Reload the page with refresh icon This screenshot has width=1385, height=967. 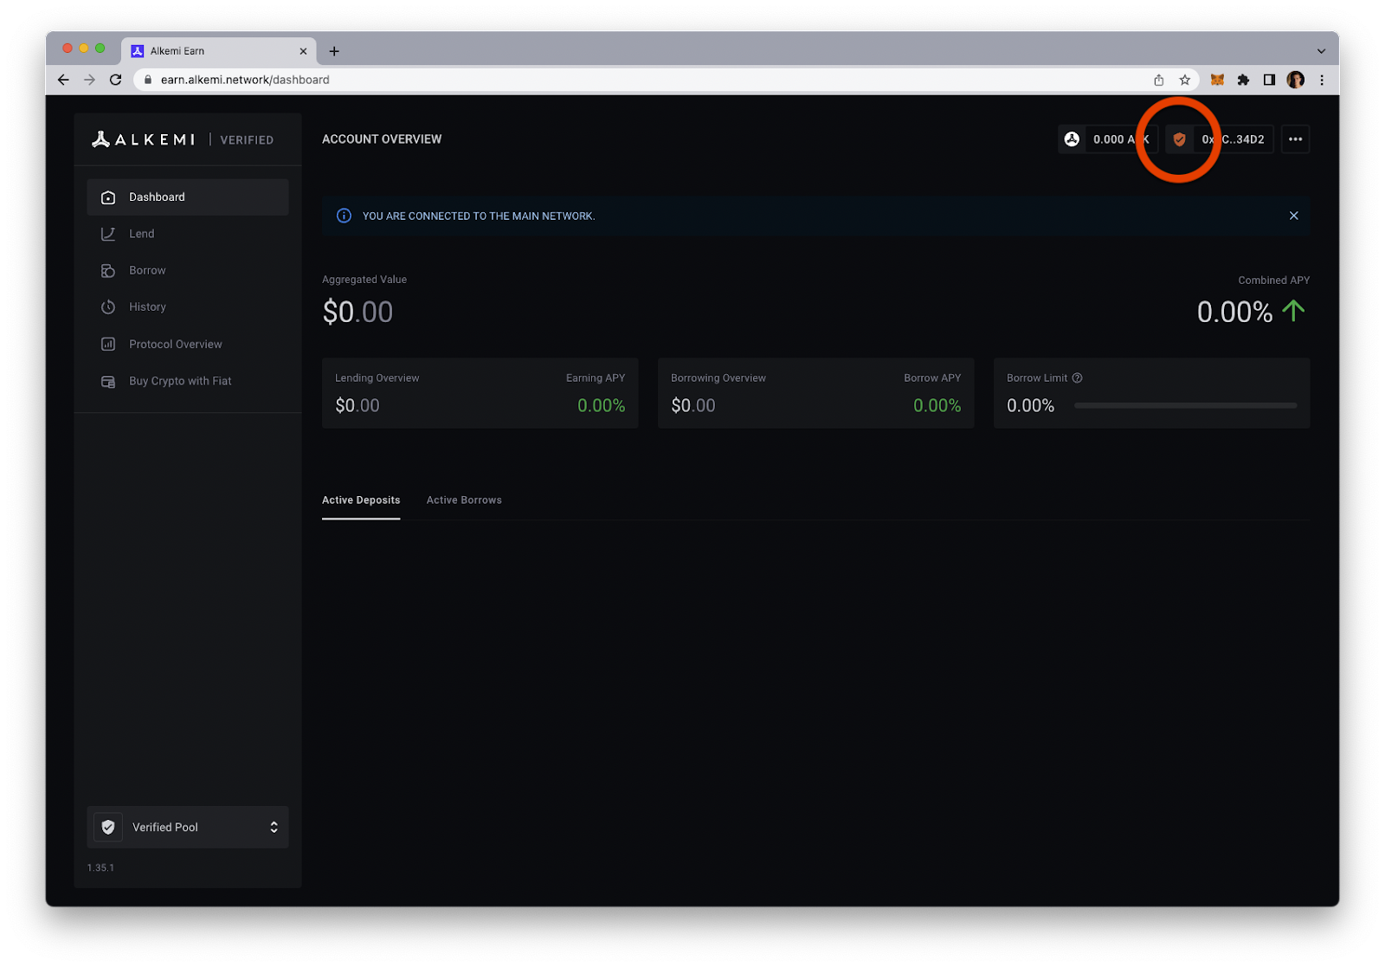(115, 80)
